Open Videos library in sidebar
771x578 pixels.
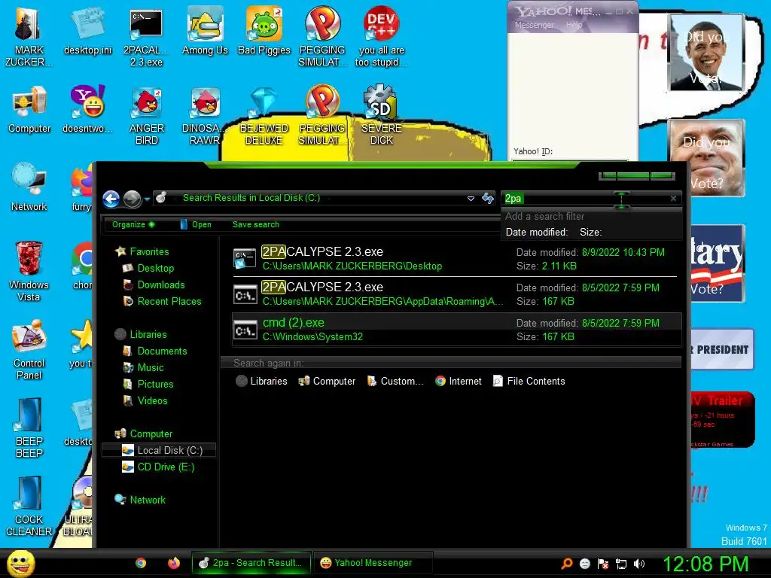coord(145,401)
